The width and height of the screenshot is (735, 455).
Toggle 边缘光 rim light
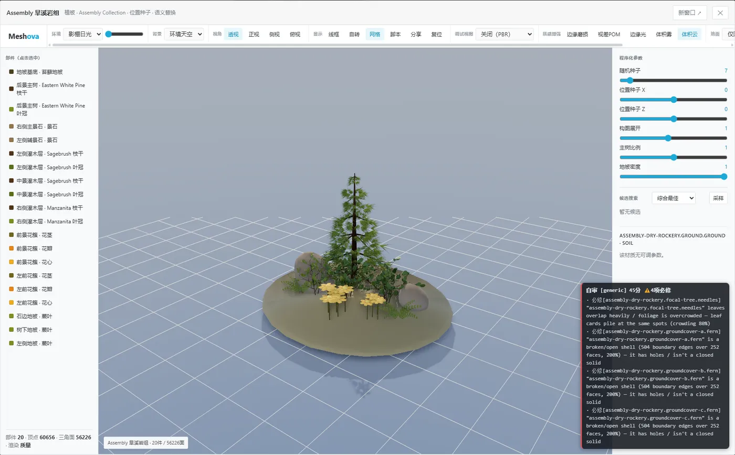click(638, 34)
